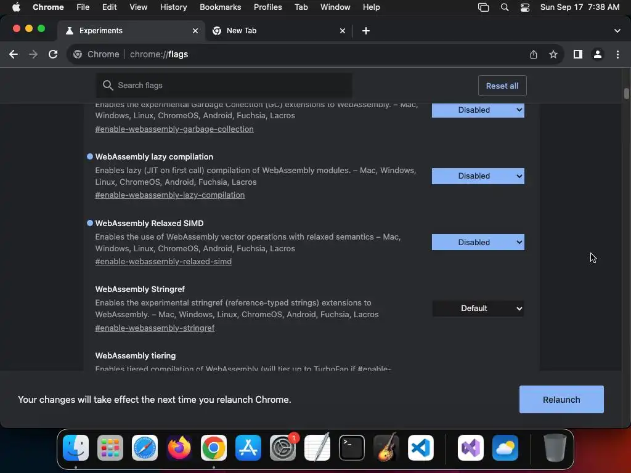Open the WebAssembly Stringref Default dropdown

point(478,309)
